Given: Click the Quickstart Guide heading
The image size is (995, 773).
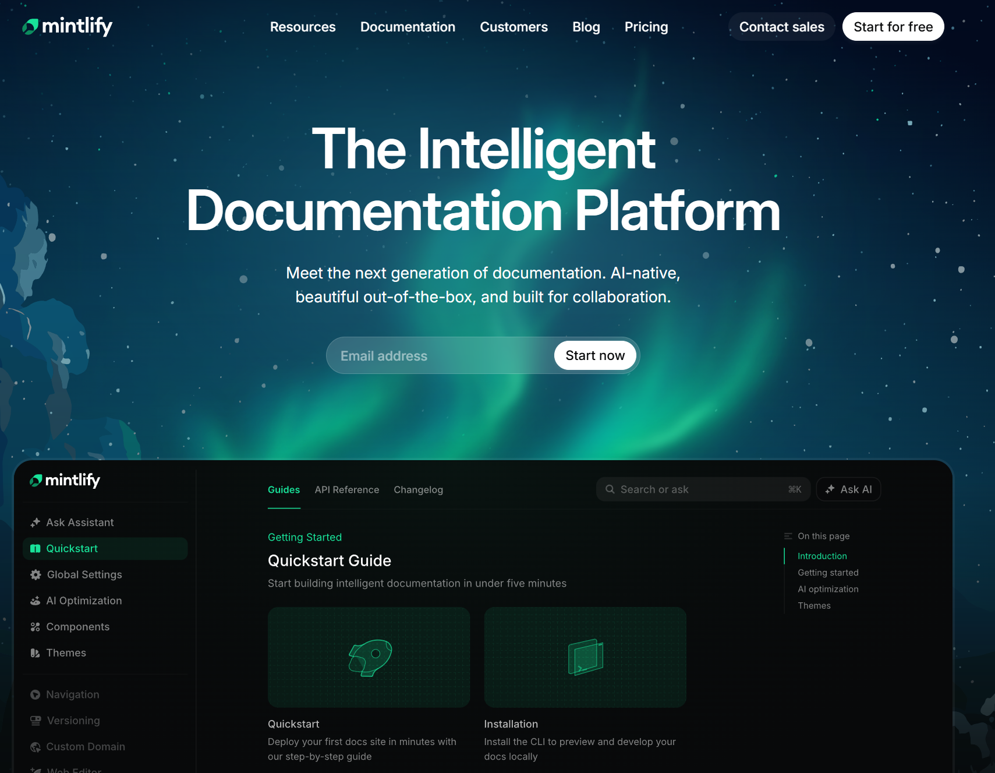Looking at the screenshot, I should click(330, 561).
